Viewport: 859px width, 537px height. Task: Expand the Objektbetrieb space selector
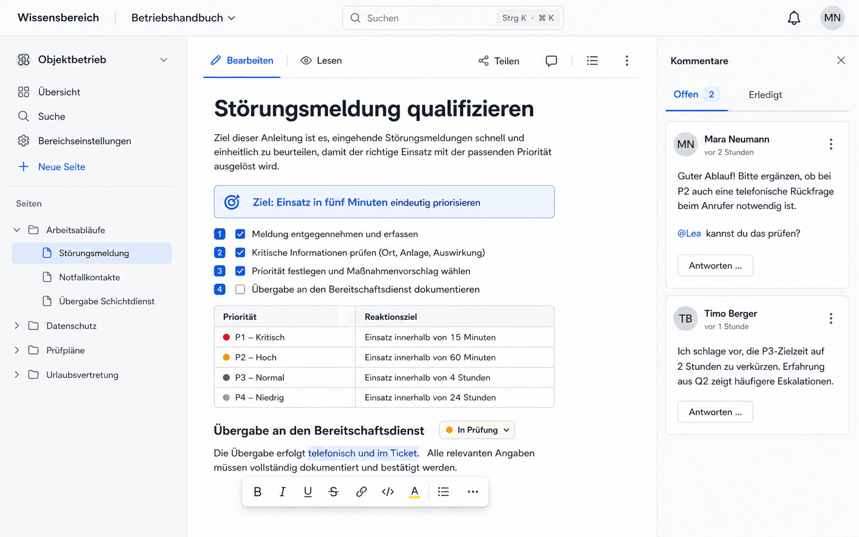point(164,60)
